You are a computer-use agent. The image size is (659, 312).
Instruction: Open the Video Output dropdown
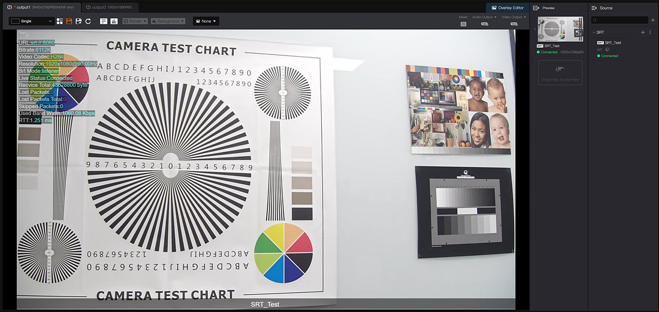514,17
